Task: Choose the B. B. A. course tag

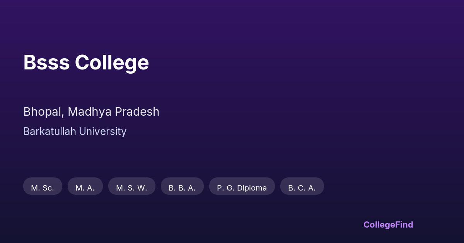Action: pos(182,188)
